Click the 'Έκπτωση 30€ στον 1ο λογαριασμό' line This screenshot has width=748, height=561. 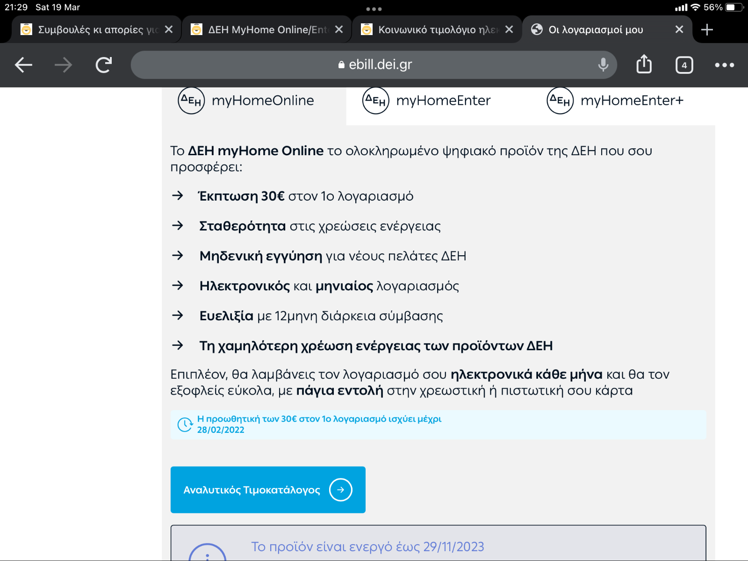click(306, 196)
